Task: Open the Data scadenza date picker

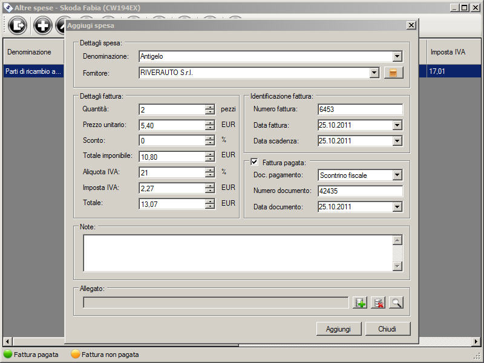Action: click(x=397, y=141)
